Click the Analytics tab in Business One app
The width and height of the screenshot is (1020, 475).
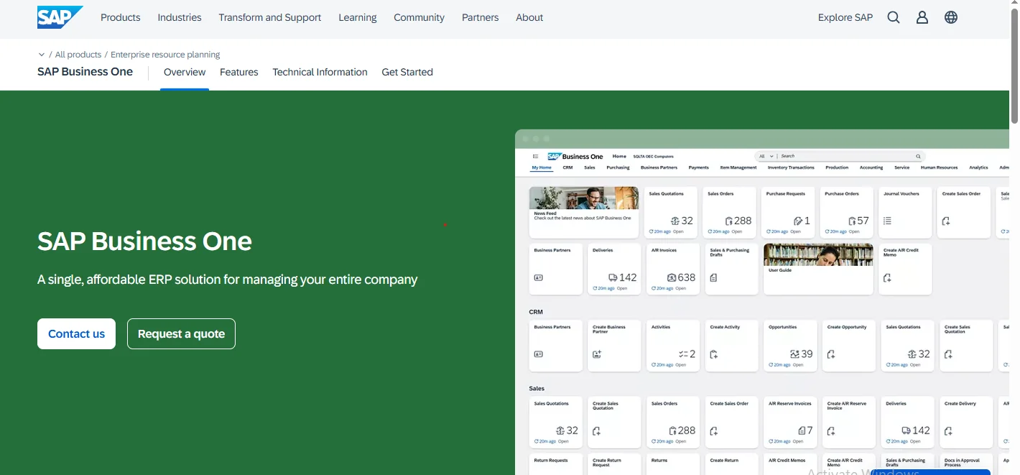pyautogui.click(x=978, y=167)
